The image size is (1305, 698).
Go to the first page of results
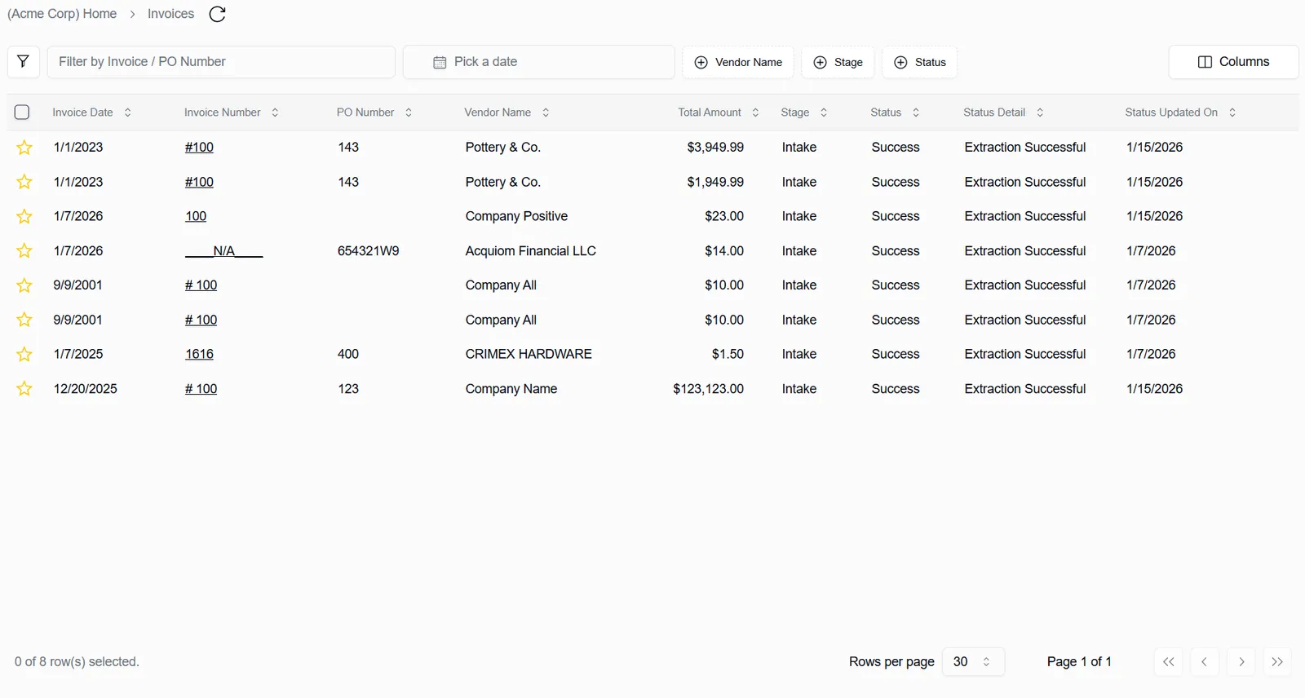1168,661
